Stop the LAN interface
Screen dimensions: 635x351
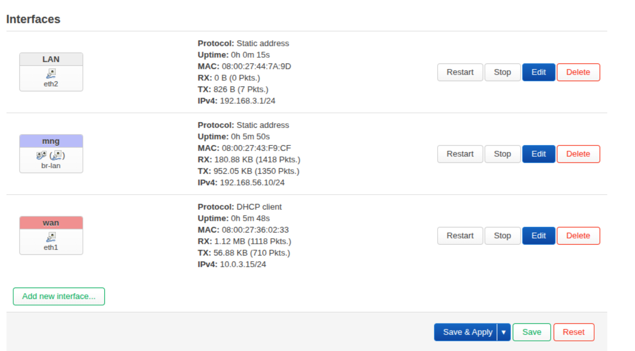pos(502,72)
